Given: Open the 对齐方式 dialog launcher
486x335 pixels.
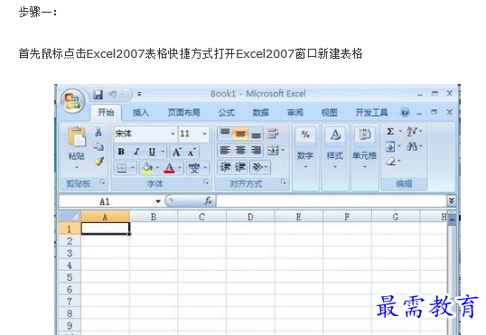Looking at the screenshot, I should [284, 182].
